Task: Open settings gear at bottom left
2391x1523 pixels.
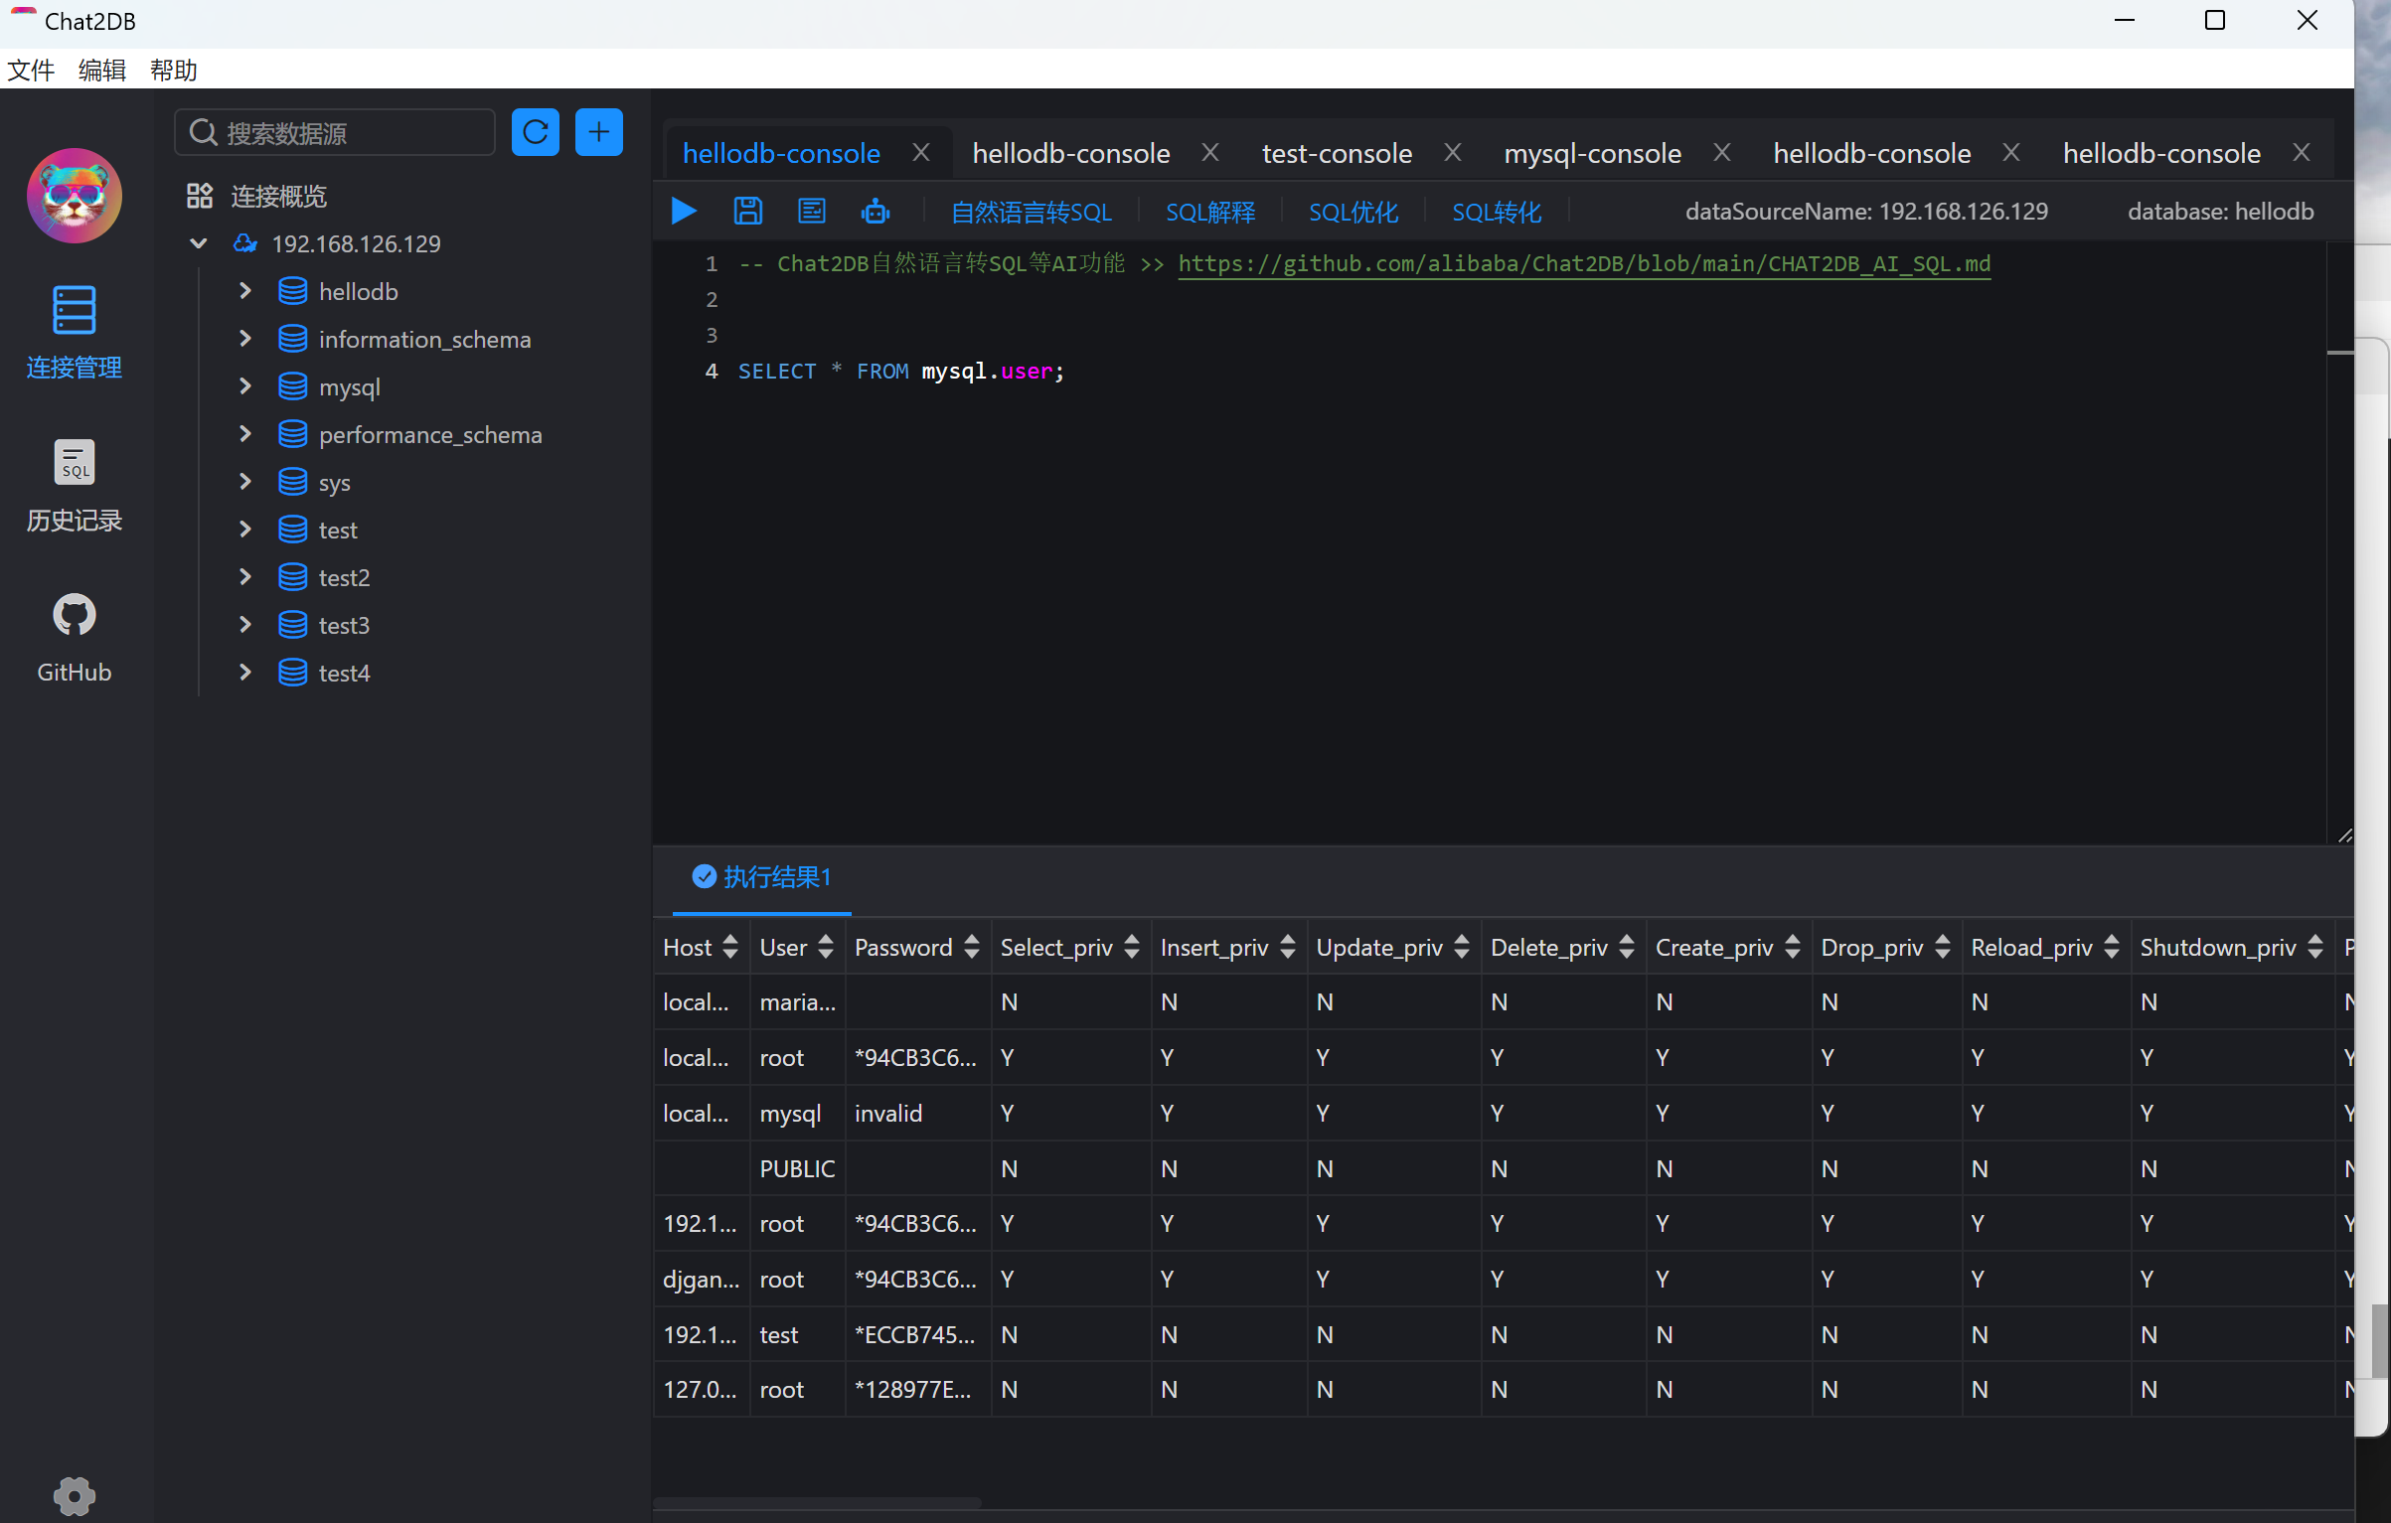Action: pos(74,1494)
